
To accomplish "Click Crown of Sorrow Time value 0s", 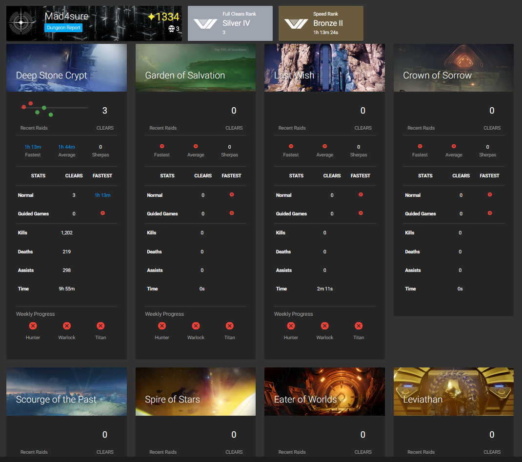I will point(460,289).
